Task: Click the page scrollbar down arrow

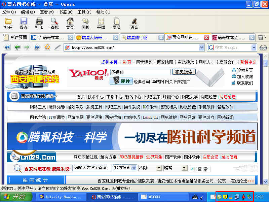Action: tap(265, 181)
